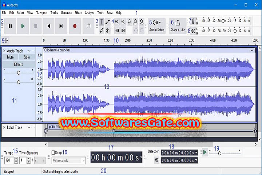This screenshot has width=262, height=175.
Task: Open Label Track options menu (three dots)
Action: (x=33, y=128)
